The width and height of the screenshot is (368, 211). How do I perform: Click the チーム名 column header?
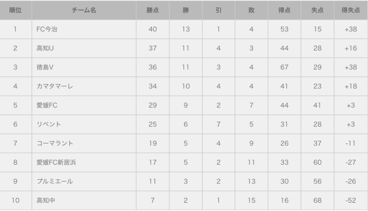click(84, 10)
